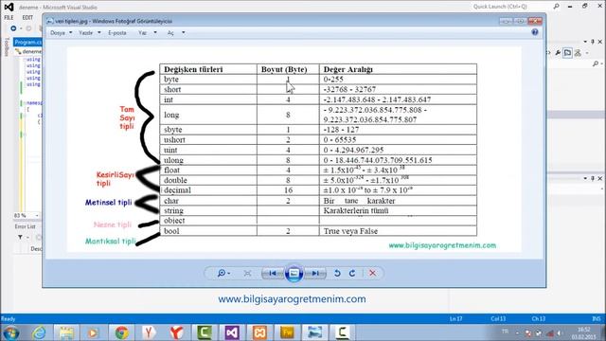The height and width of the screenshot is (341, 606).
Task: Toggle Show All Files in Solution Explorer
Action: pyautogui.click(x=567, y=53)
